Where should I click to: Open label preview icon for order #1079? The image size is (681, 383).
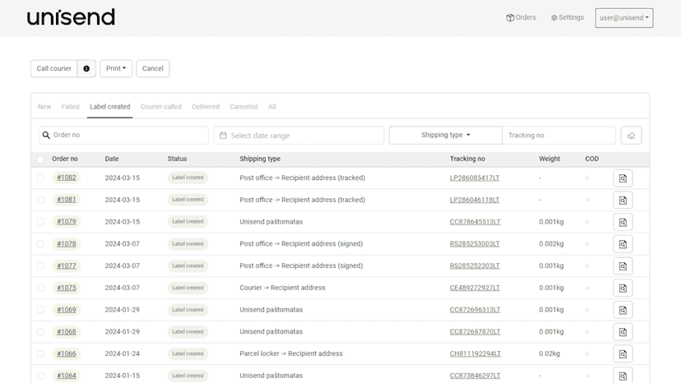(x=623, y=222)
